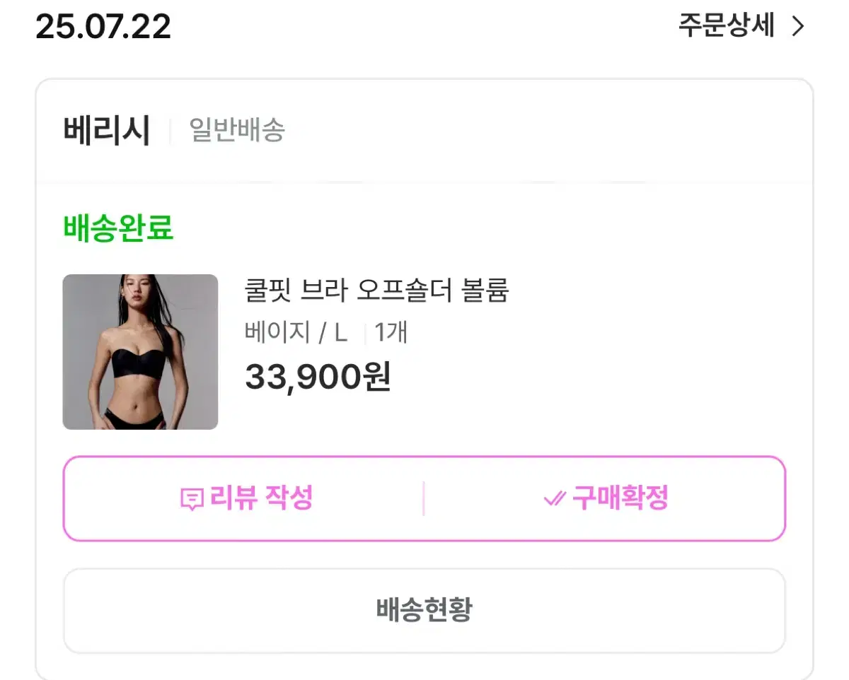Tap the double-checkmark purchase confirm icon
849x680 pixels.
(554, 499)
